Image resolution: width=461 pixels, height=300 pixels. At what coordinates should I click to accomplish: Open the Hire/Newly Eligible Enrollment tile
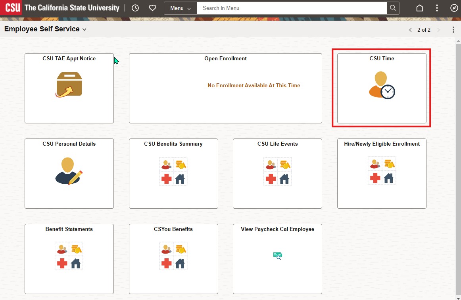coord(382,173)
